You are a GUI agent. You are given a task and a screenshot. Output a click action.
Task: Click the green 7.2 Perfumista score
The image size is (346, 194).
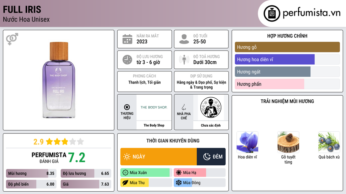(x=77, y=158)
